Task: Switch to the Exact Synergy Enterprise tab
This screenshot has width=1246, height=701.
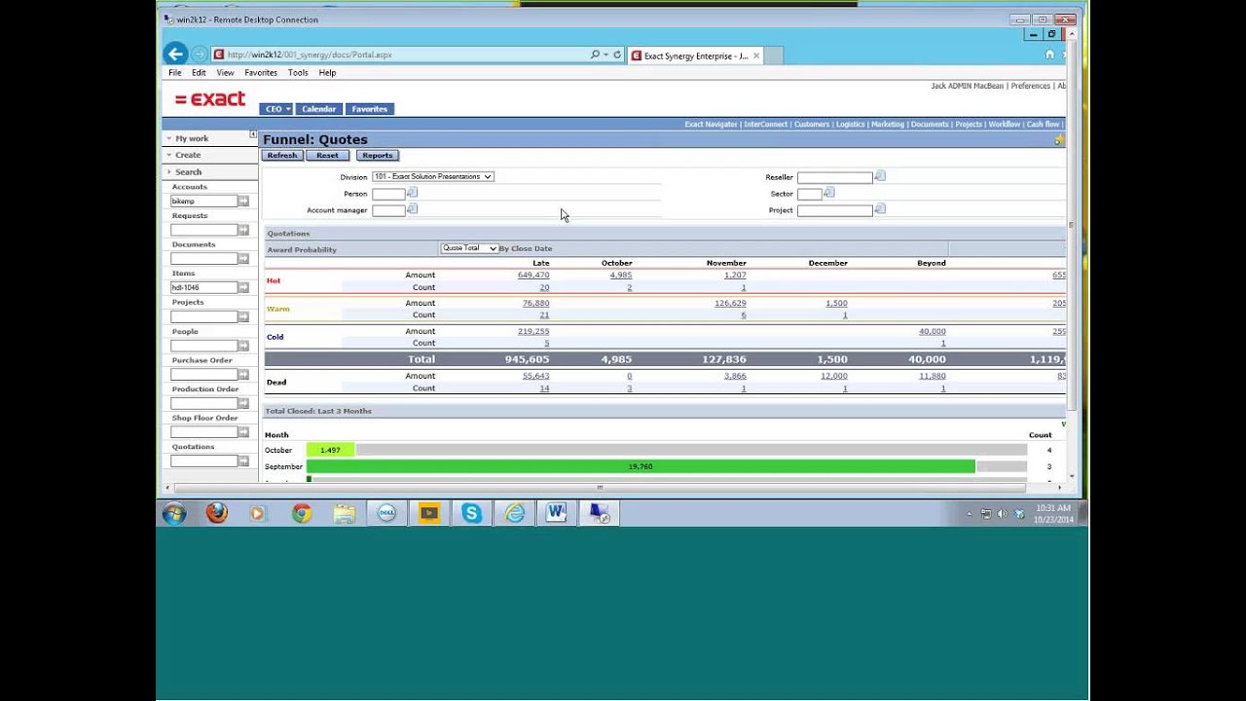Action: click(x=694, y=55)
